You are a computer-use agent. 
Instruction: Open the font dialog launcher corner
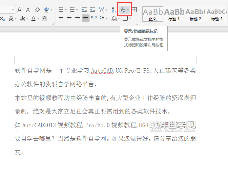click(52, 24)
